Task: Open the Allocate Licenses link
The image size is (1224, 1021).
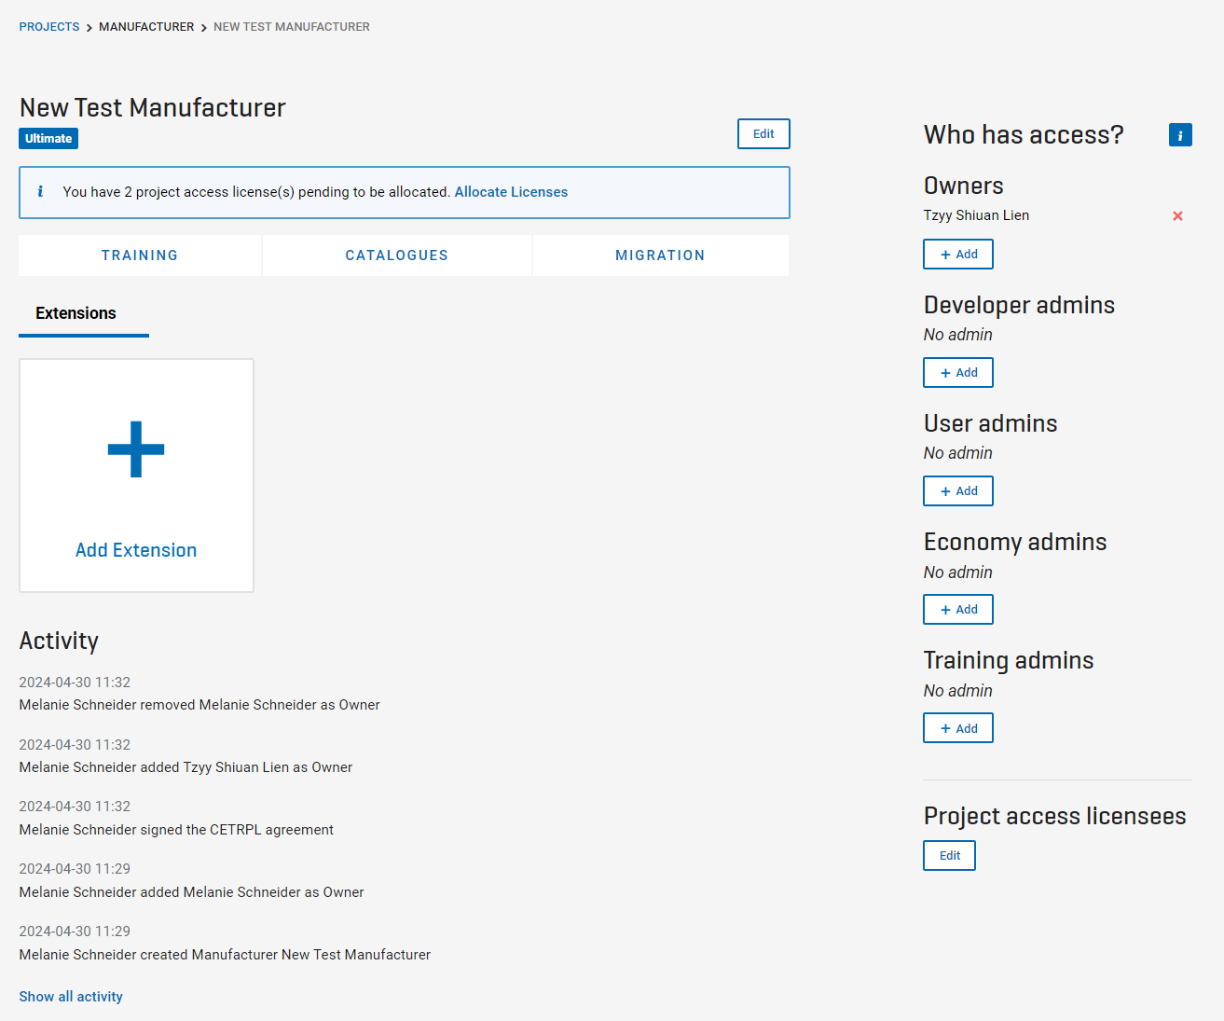Action: pos(511,192)
